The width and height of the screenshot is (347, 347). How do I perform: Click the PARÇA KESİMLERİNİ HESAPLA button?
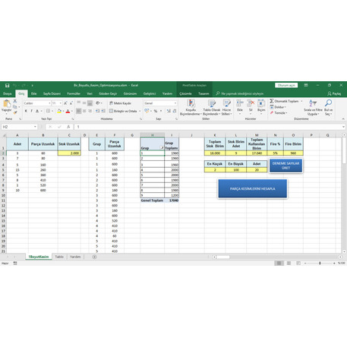[252, 189]
